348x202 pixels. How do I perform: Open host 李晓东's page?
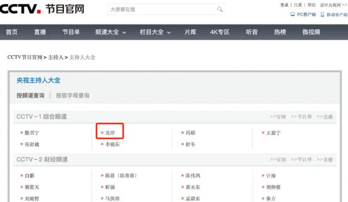click(x=113, y=144)
